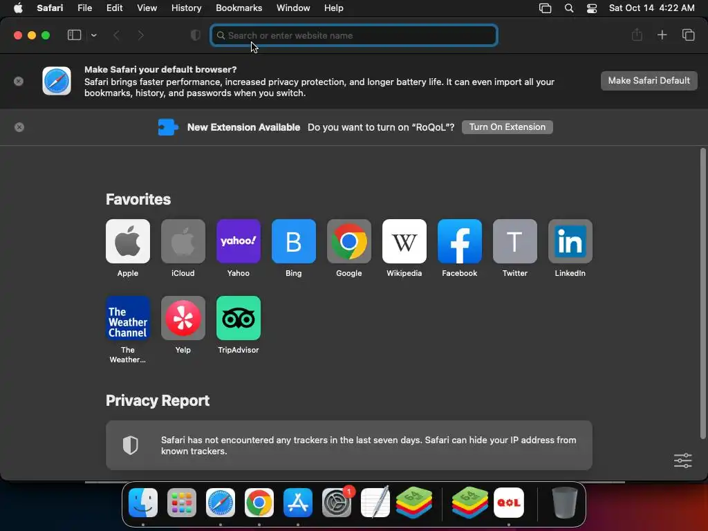Open the Window menu

(x=293, y=8)
